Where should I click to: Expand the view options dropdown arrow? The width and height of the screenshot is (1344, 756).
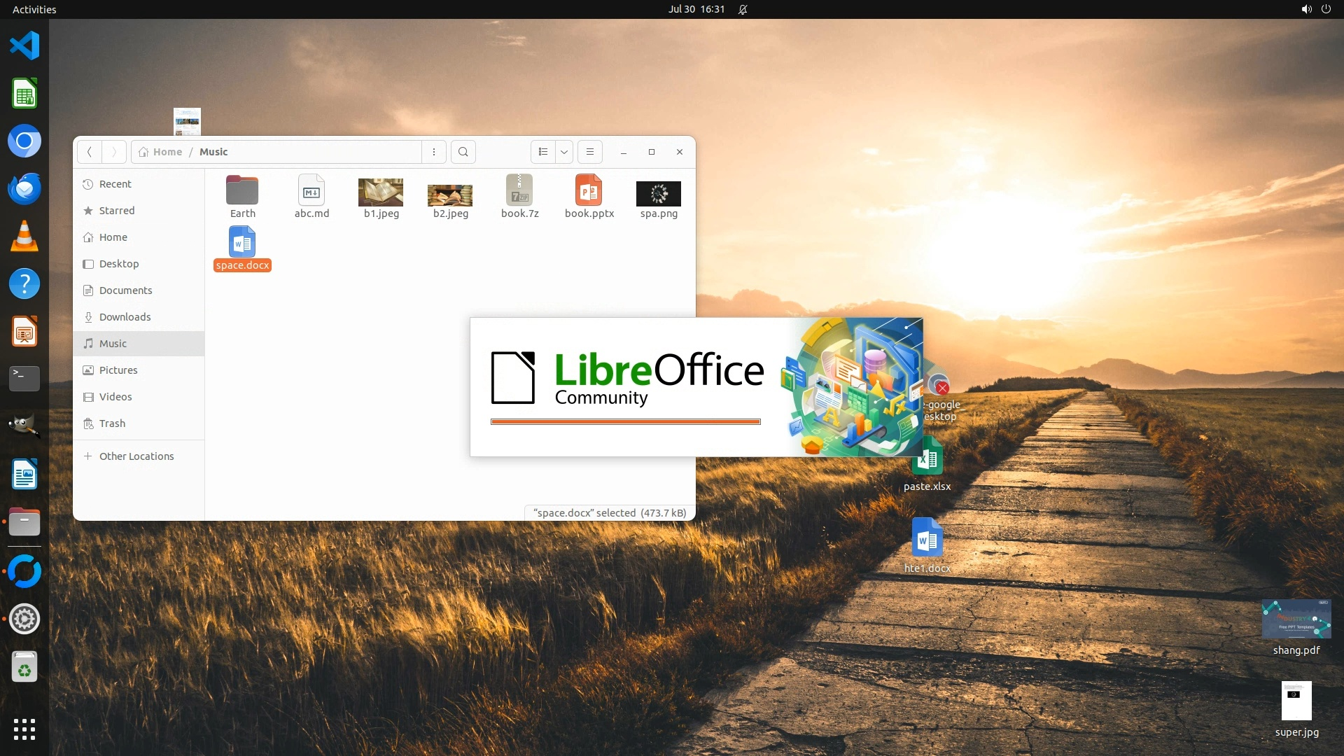[564, 152]
